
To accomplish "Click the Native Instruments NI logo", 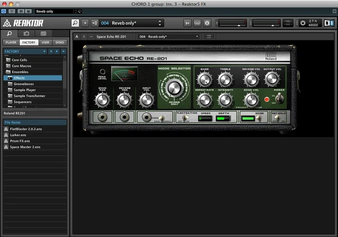I will click(x=329, y=23).
